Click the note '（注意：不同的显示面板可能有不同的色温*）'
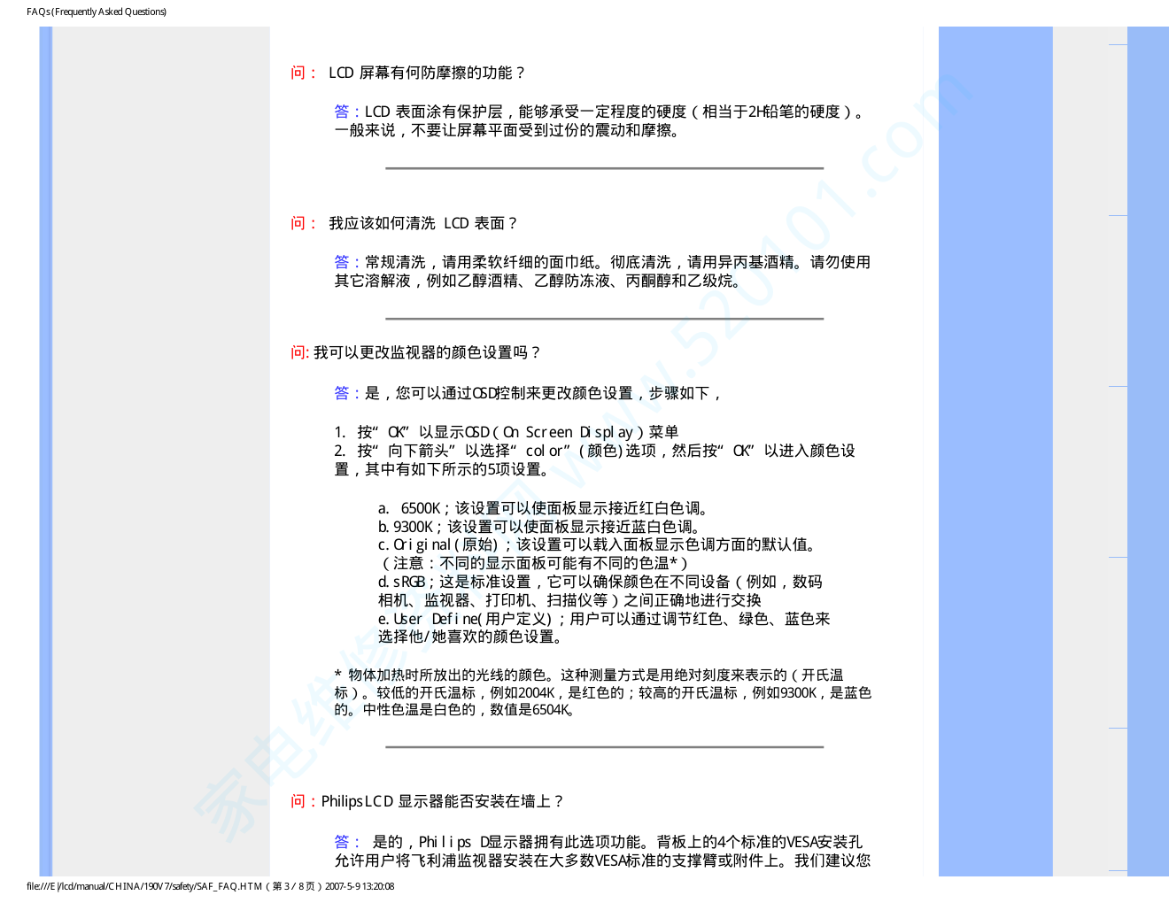The height and width of the screenshot is (903, 1169). pyautogui.click(x=533, y=563)
